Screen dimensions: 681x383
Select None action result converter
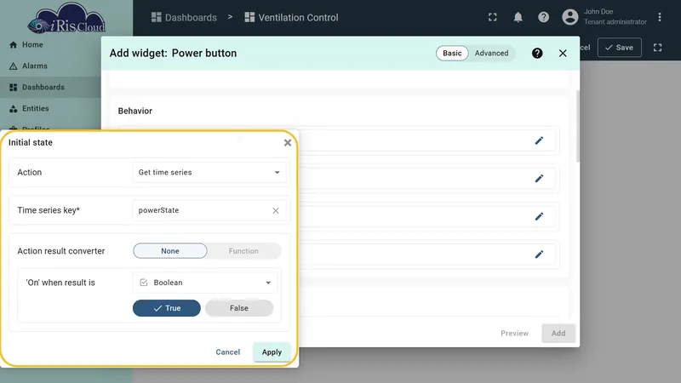pos(169,251)
